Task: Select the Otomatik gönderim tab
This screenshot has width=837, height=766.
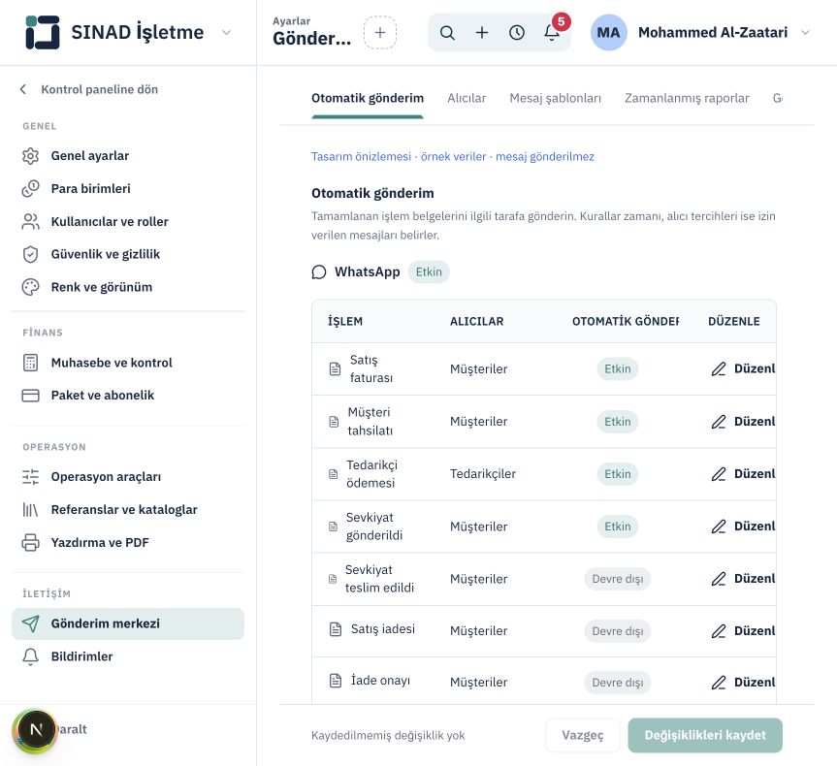Action: click(x=368, y=98)
